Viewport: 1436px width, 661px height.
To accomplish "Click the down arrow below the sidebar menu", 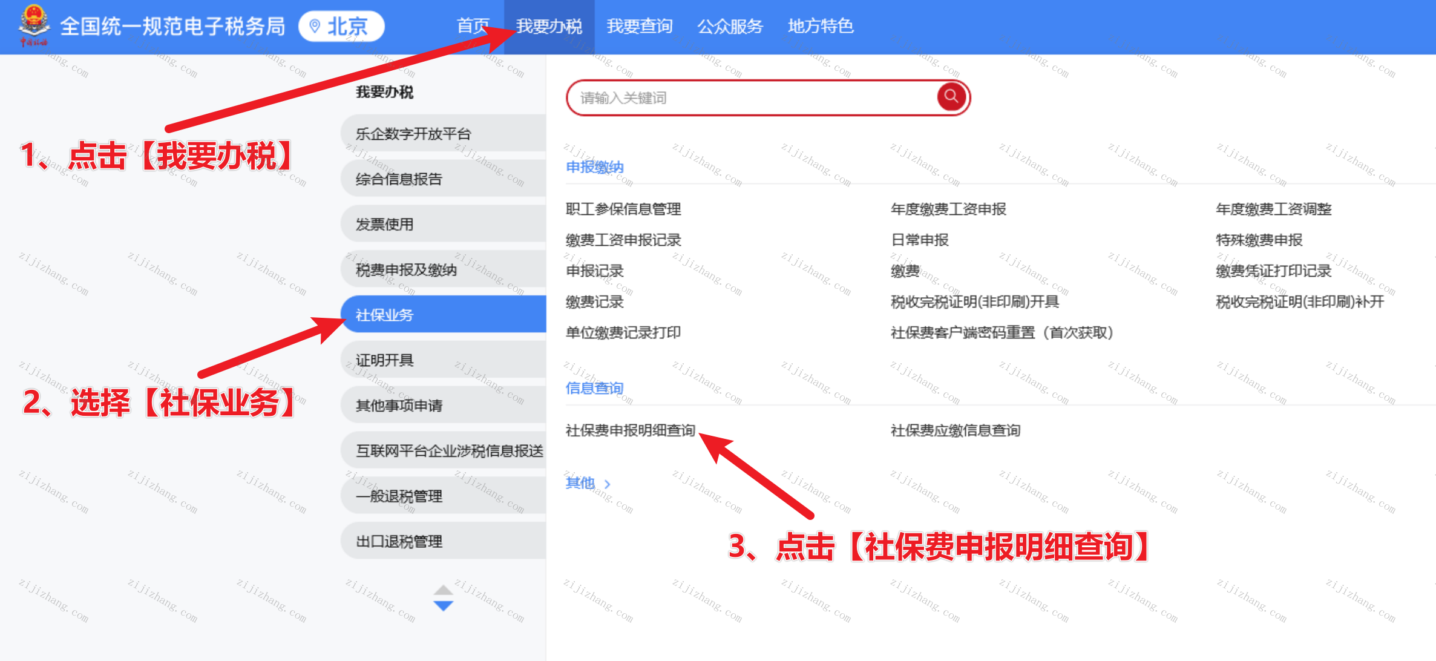I will (443, 606).
